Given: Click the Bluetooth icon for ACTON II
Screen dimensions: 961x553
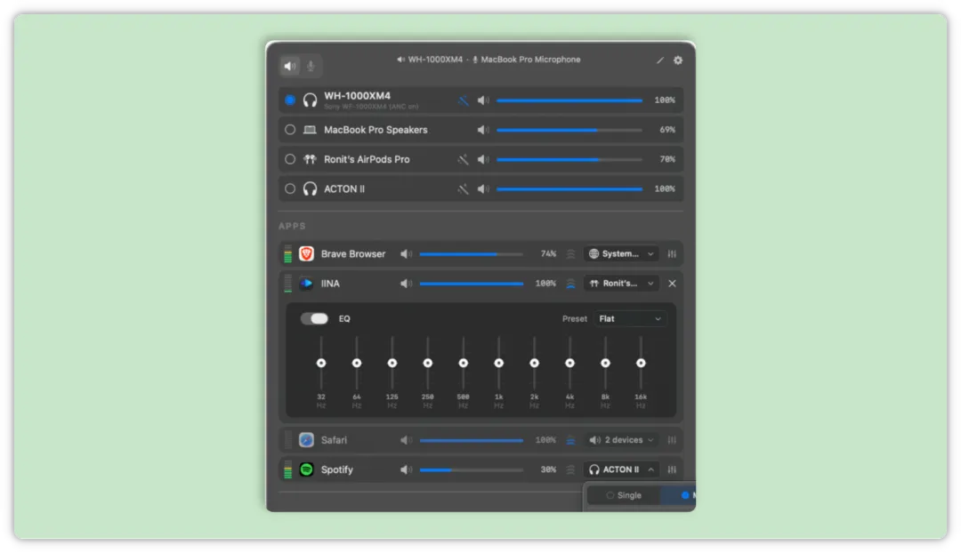Looking at the screenshot, I should (464, 188).
